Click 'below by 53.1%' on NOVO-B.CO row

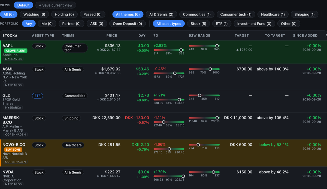point(274,145)
